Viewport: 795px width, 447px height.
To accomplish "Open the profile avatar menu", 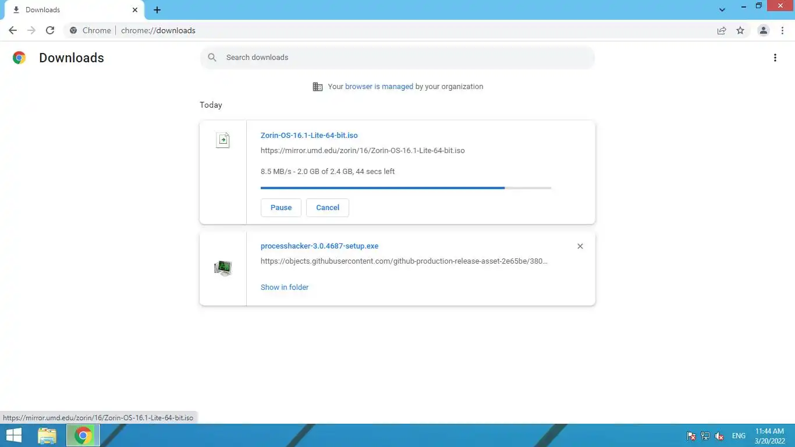I will 764,30.
